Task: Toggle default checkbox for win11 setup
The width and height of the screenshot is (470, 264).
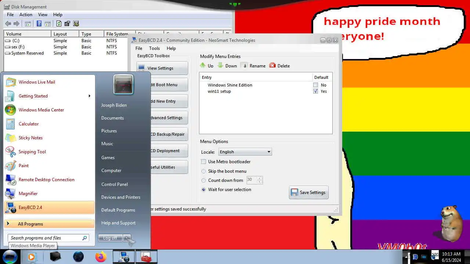Action: click(x=315, y=91)
